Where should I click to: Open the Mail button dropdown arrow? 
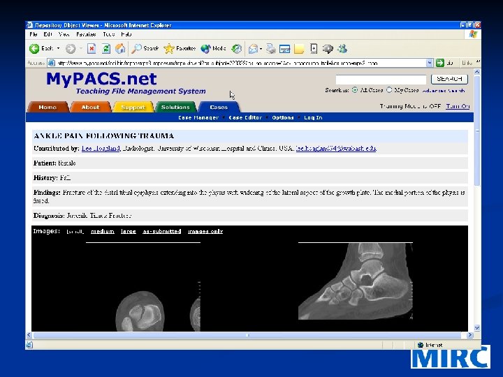click(x=261, y=49)
